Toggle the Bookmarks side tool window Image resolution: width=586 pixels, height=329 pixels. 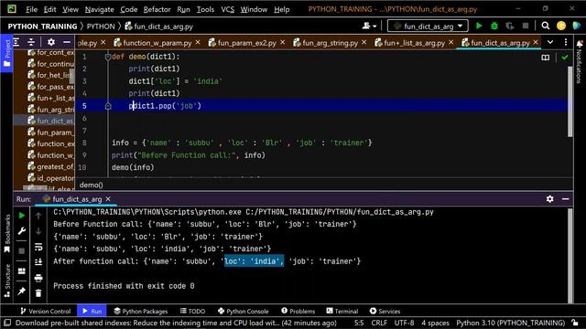pyautogui.click(x=6, y=233)
